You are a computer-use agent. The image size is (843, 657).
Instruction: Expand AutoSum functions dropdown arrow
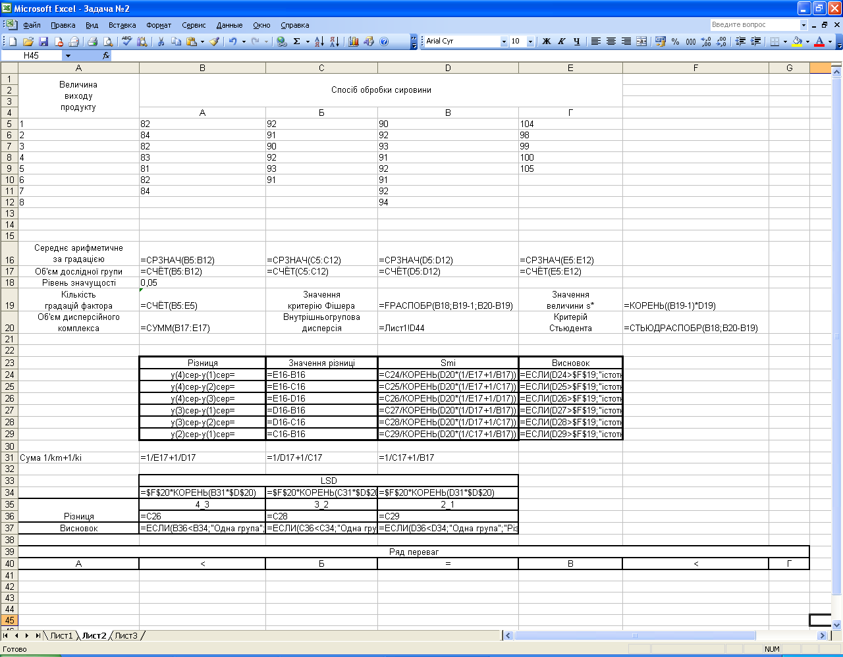(308, 41)
